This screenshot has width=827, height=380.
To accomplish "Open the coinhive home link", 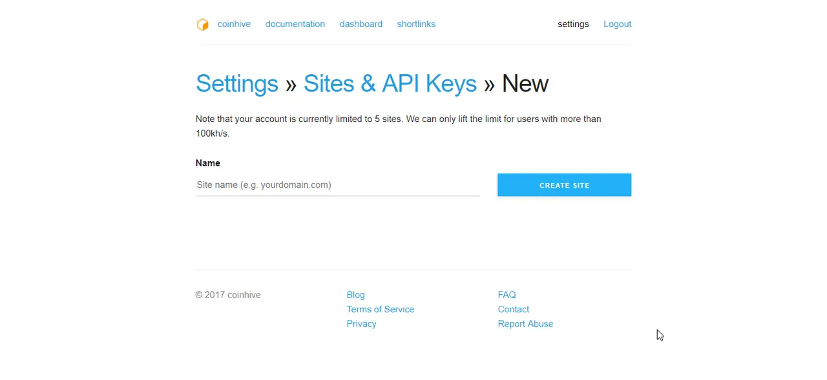I will [x=234, y=24].
